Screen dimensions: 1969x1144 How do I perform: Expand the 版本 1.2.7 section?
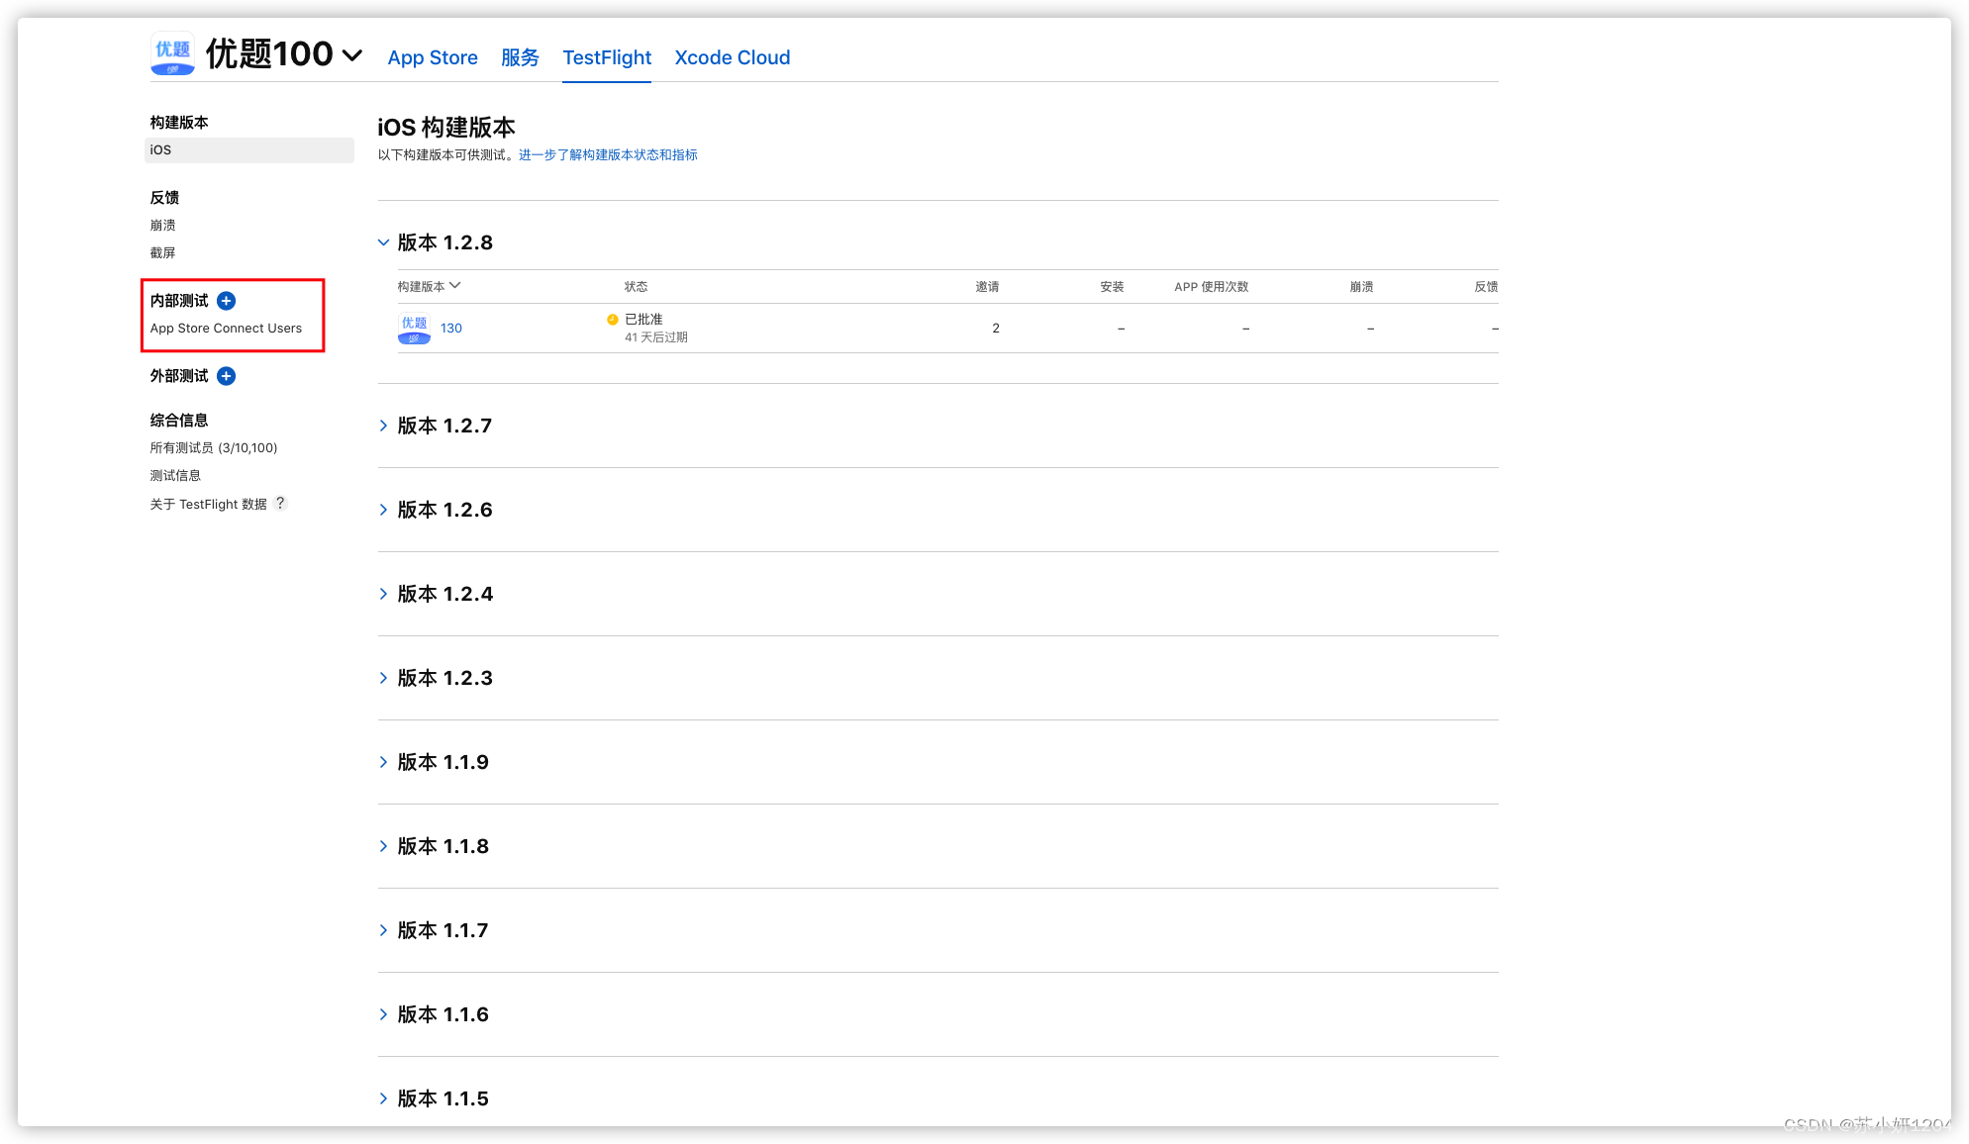[383, 426]
